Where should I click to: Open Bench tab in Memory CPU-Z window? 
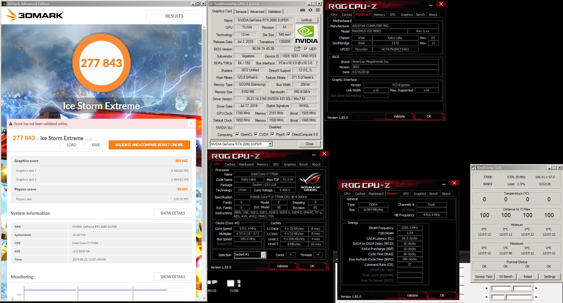(x=434, y=194)
